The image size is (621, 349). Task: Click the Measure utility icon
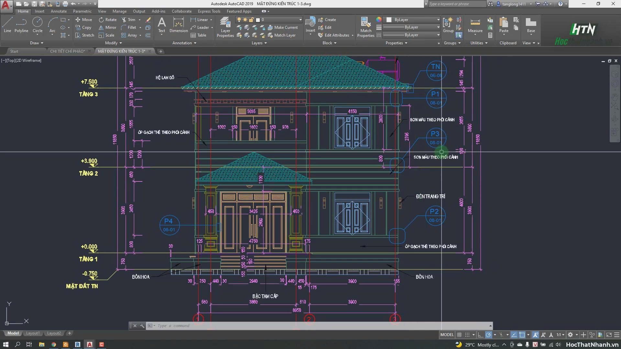pyautogui.click(x=475, y=25)
